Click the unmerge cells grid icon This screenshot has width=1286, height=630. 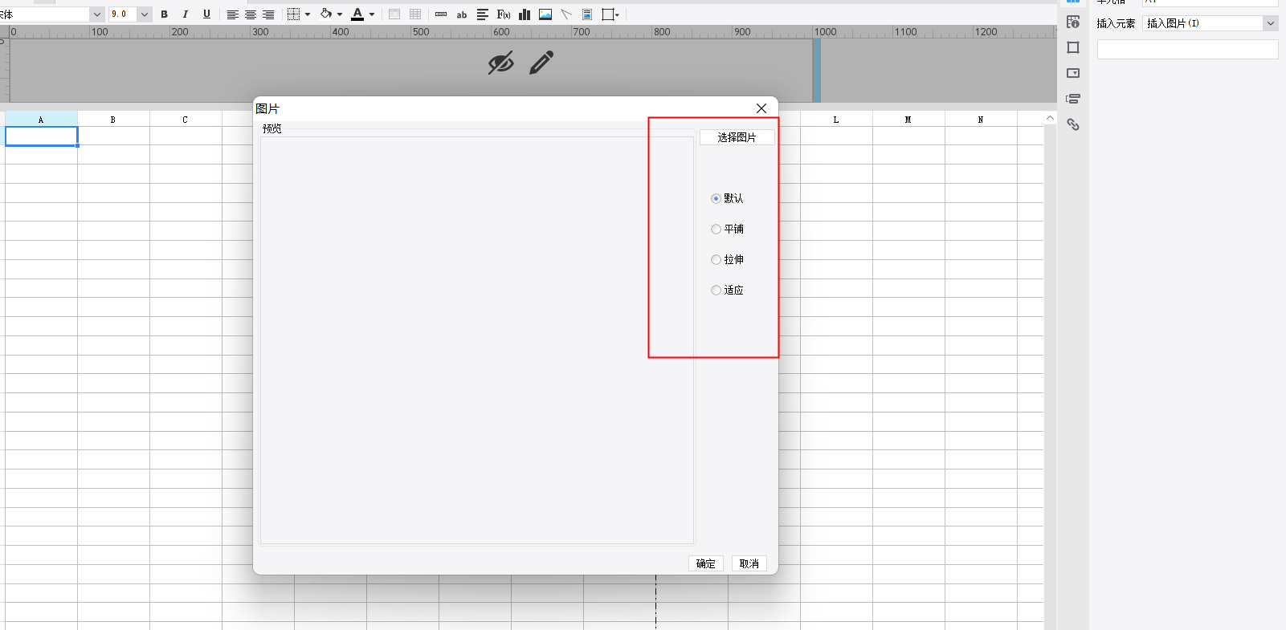click(415, 14)
